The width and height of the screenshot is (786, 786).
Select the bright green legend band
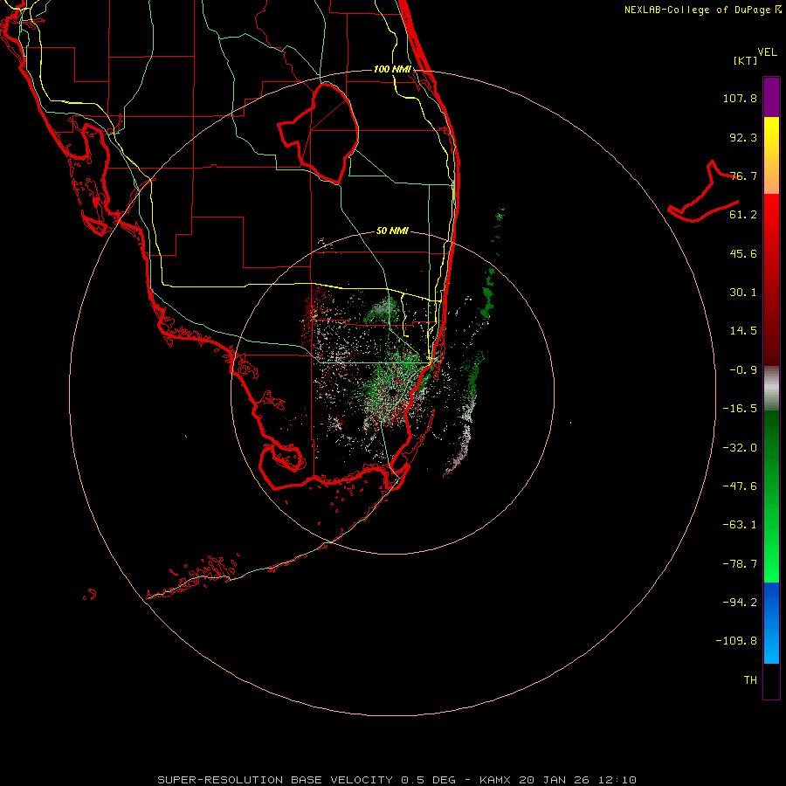771,496
